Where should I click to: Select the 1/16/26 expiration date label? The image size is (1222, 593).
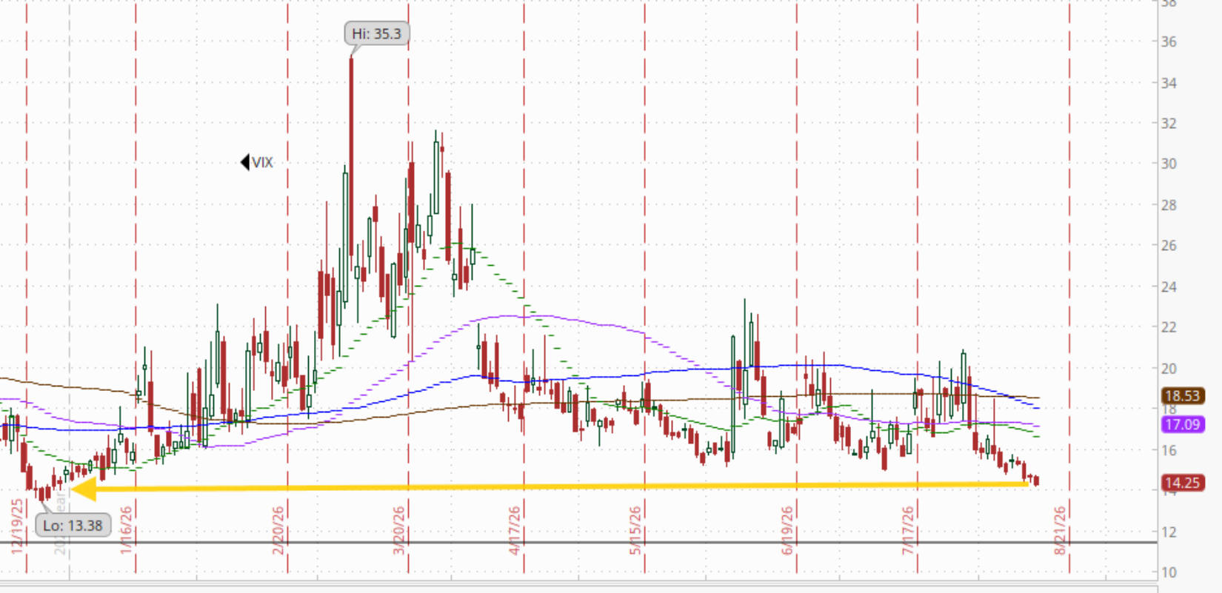click(x=127, y=529)
